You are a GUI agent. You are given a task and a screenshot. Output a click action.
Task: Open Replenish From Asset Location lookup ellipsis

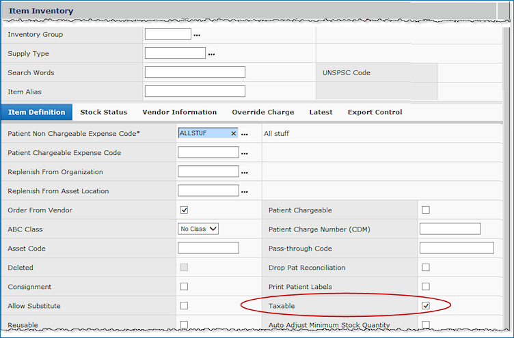[244, 192]
